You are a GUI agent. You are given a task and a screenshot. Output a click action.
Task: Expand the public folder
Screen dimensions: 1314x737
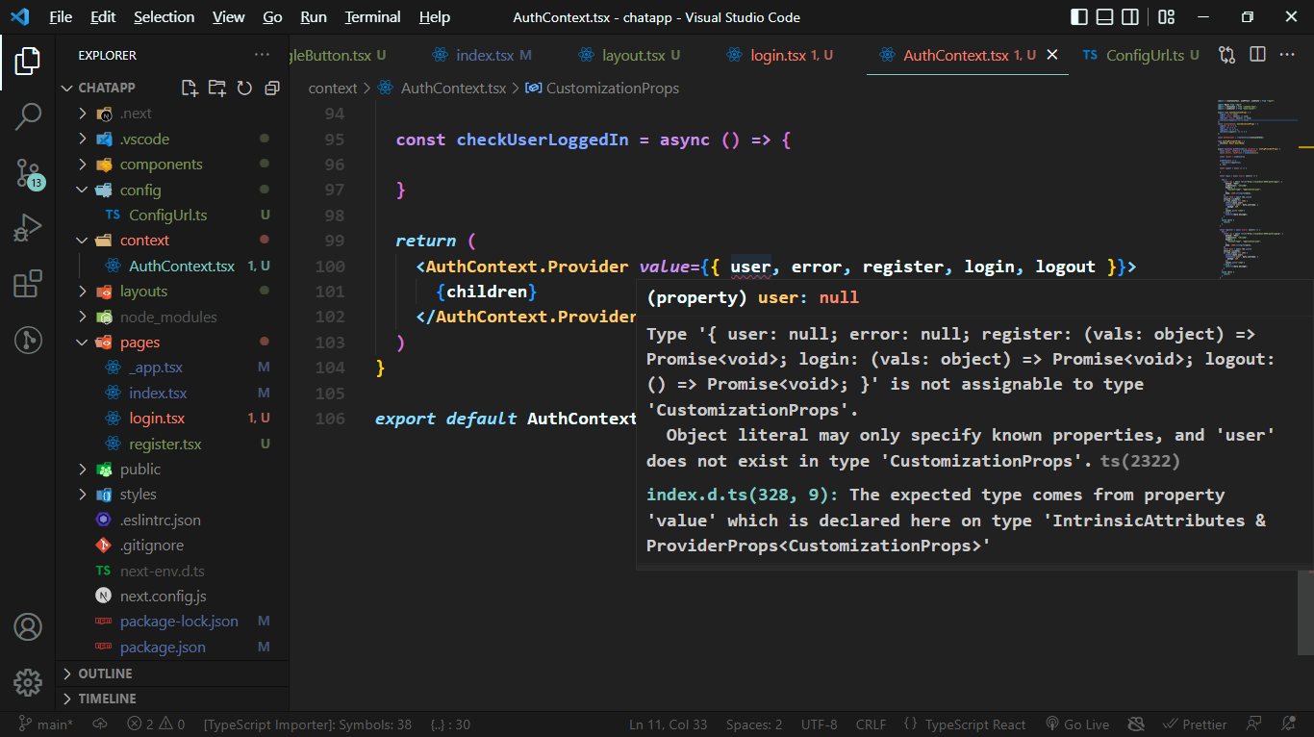click(x=84, y=470)
